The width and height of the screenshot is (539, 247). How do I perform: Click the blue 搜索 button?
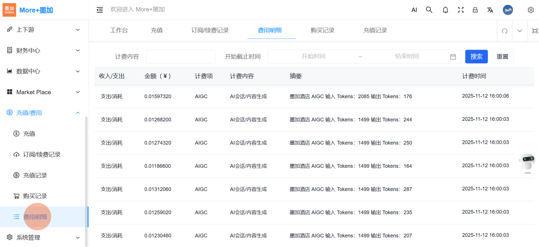click(476, 57)
